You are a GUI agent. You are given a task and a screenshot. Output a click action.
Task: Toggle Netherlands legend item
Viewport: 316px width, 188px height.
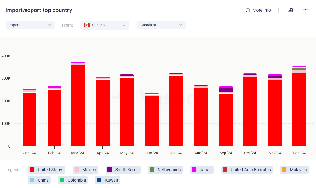[165, 170]
